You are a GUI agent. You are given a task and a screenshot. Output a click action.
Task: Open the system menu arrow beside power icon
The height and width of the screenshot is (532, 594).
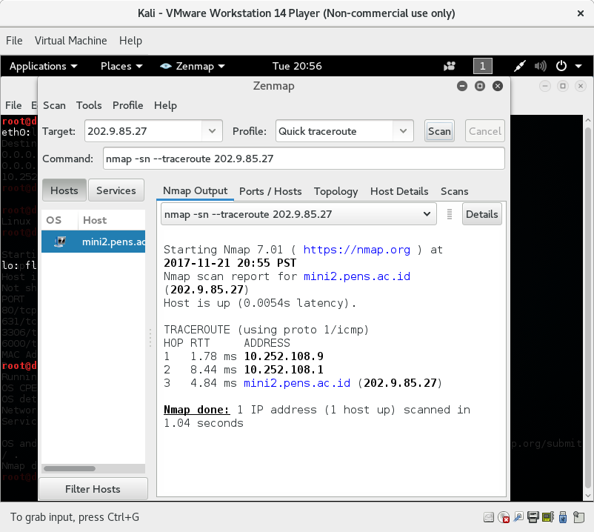click(x=578, y=66)
